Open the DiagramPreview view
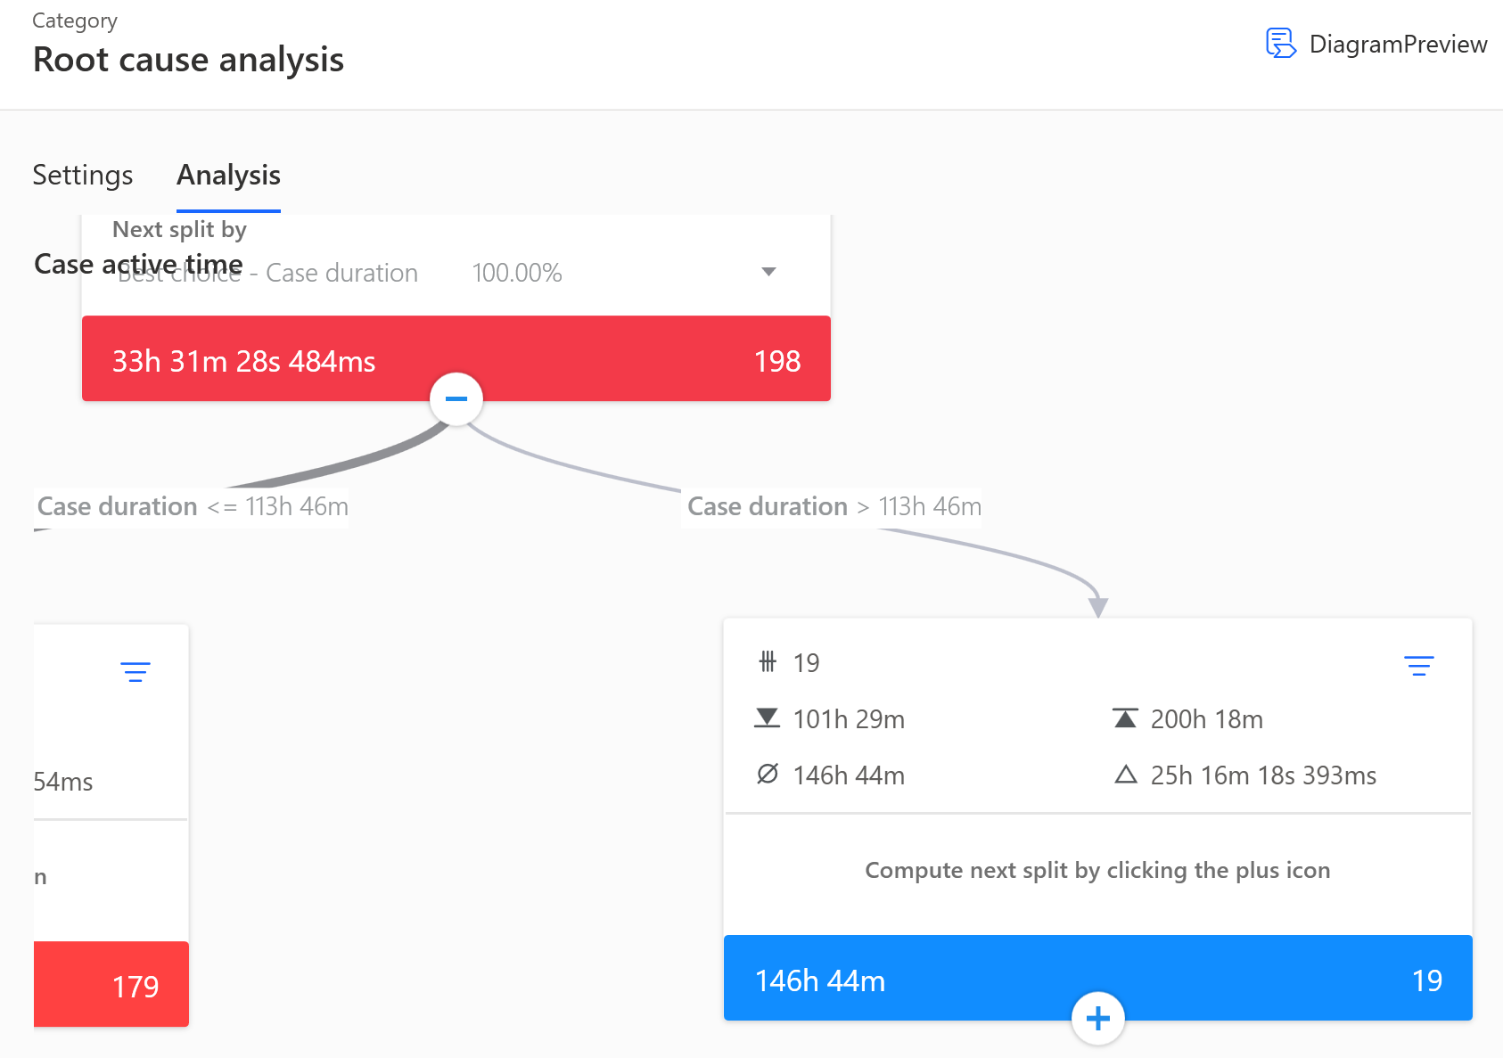 click(x=1377, y=44)
